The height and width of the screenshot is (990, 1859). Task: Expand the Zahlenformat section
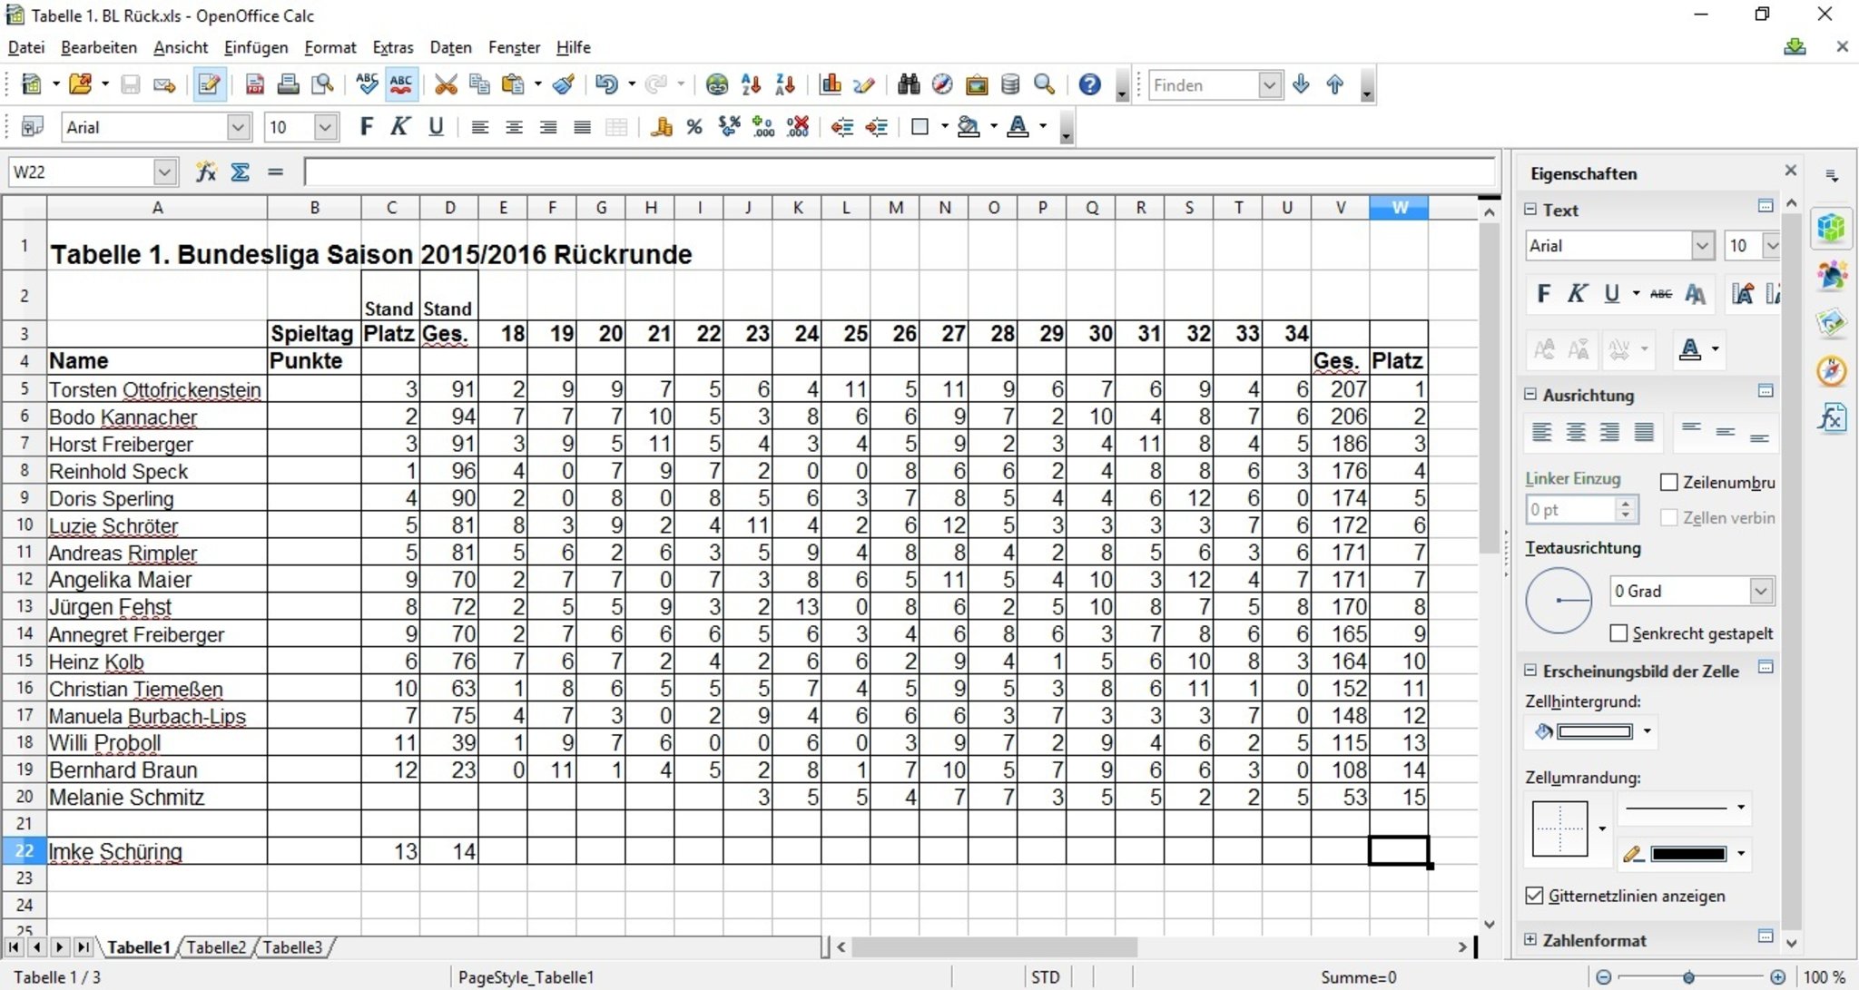[1531, 939]
